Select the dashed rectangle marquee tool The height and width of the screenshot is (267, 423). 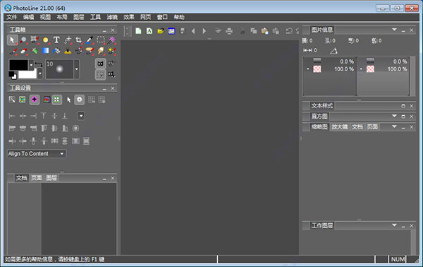tap(101, 40)
